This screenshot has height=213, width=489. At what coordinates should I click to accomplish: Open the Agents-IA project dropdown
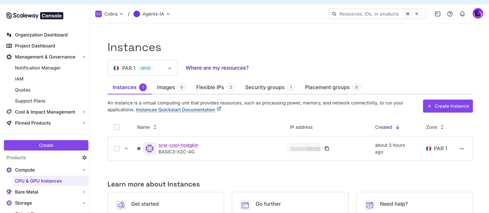click(x=152, y=14)
